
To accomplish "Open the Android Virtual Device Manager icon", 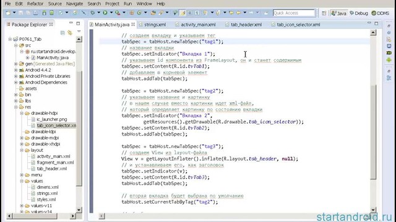I will [51, 13].
